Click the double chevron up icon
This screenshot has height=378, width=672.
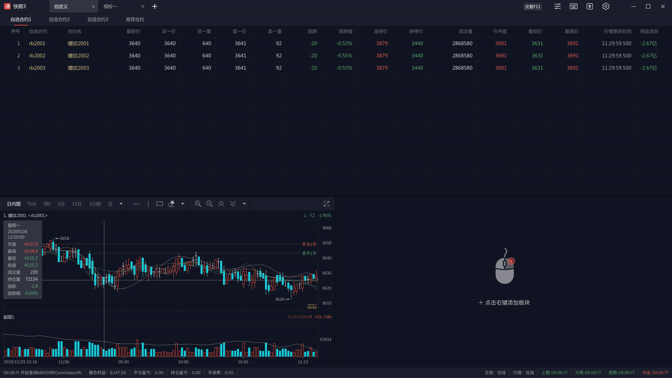click(x=221, y=204)
